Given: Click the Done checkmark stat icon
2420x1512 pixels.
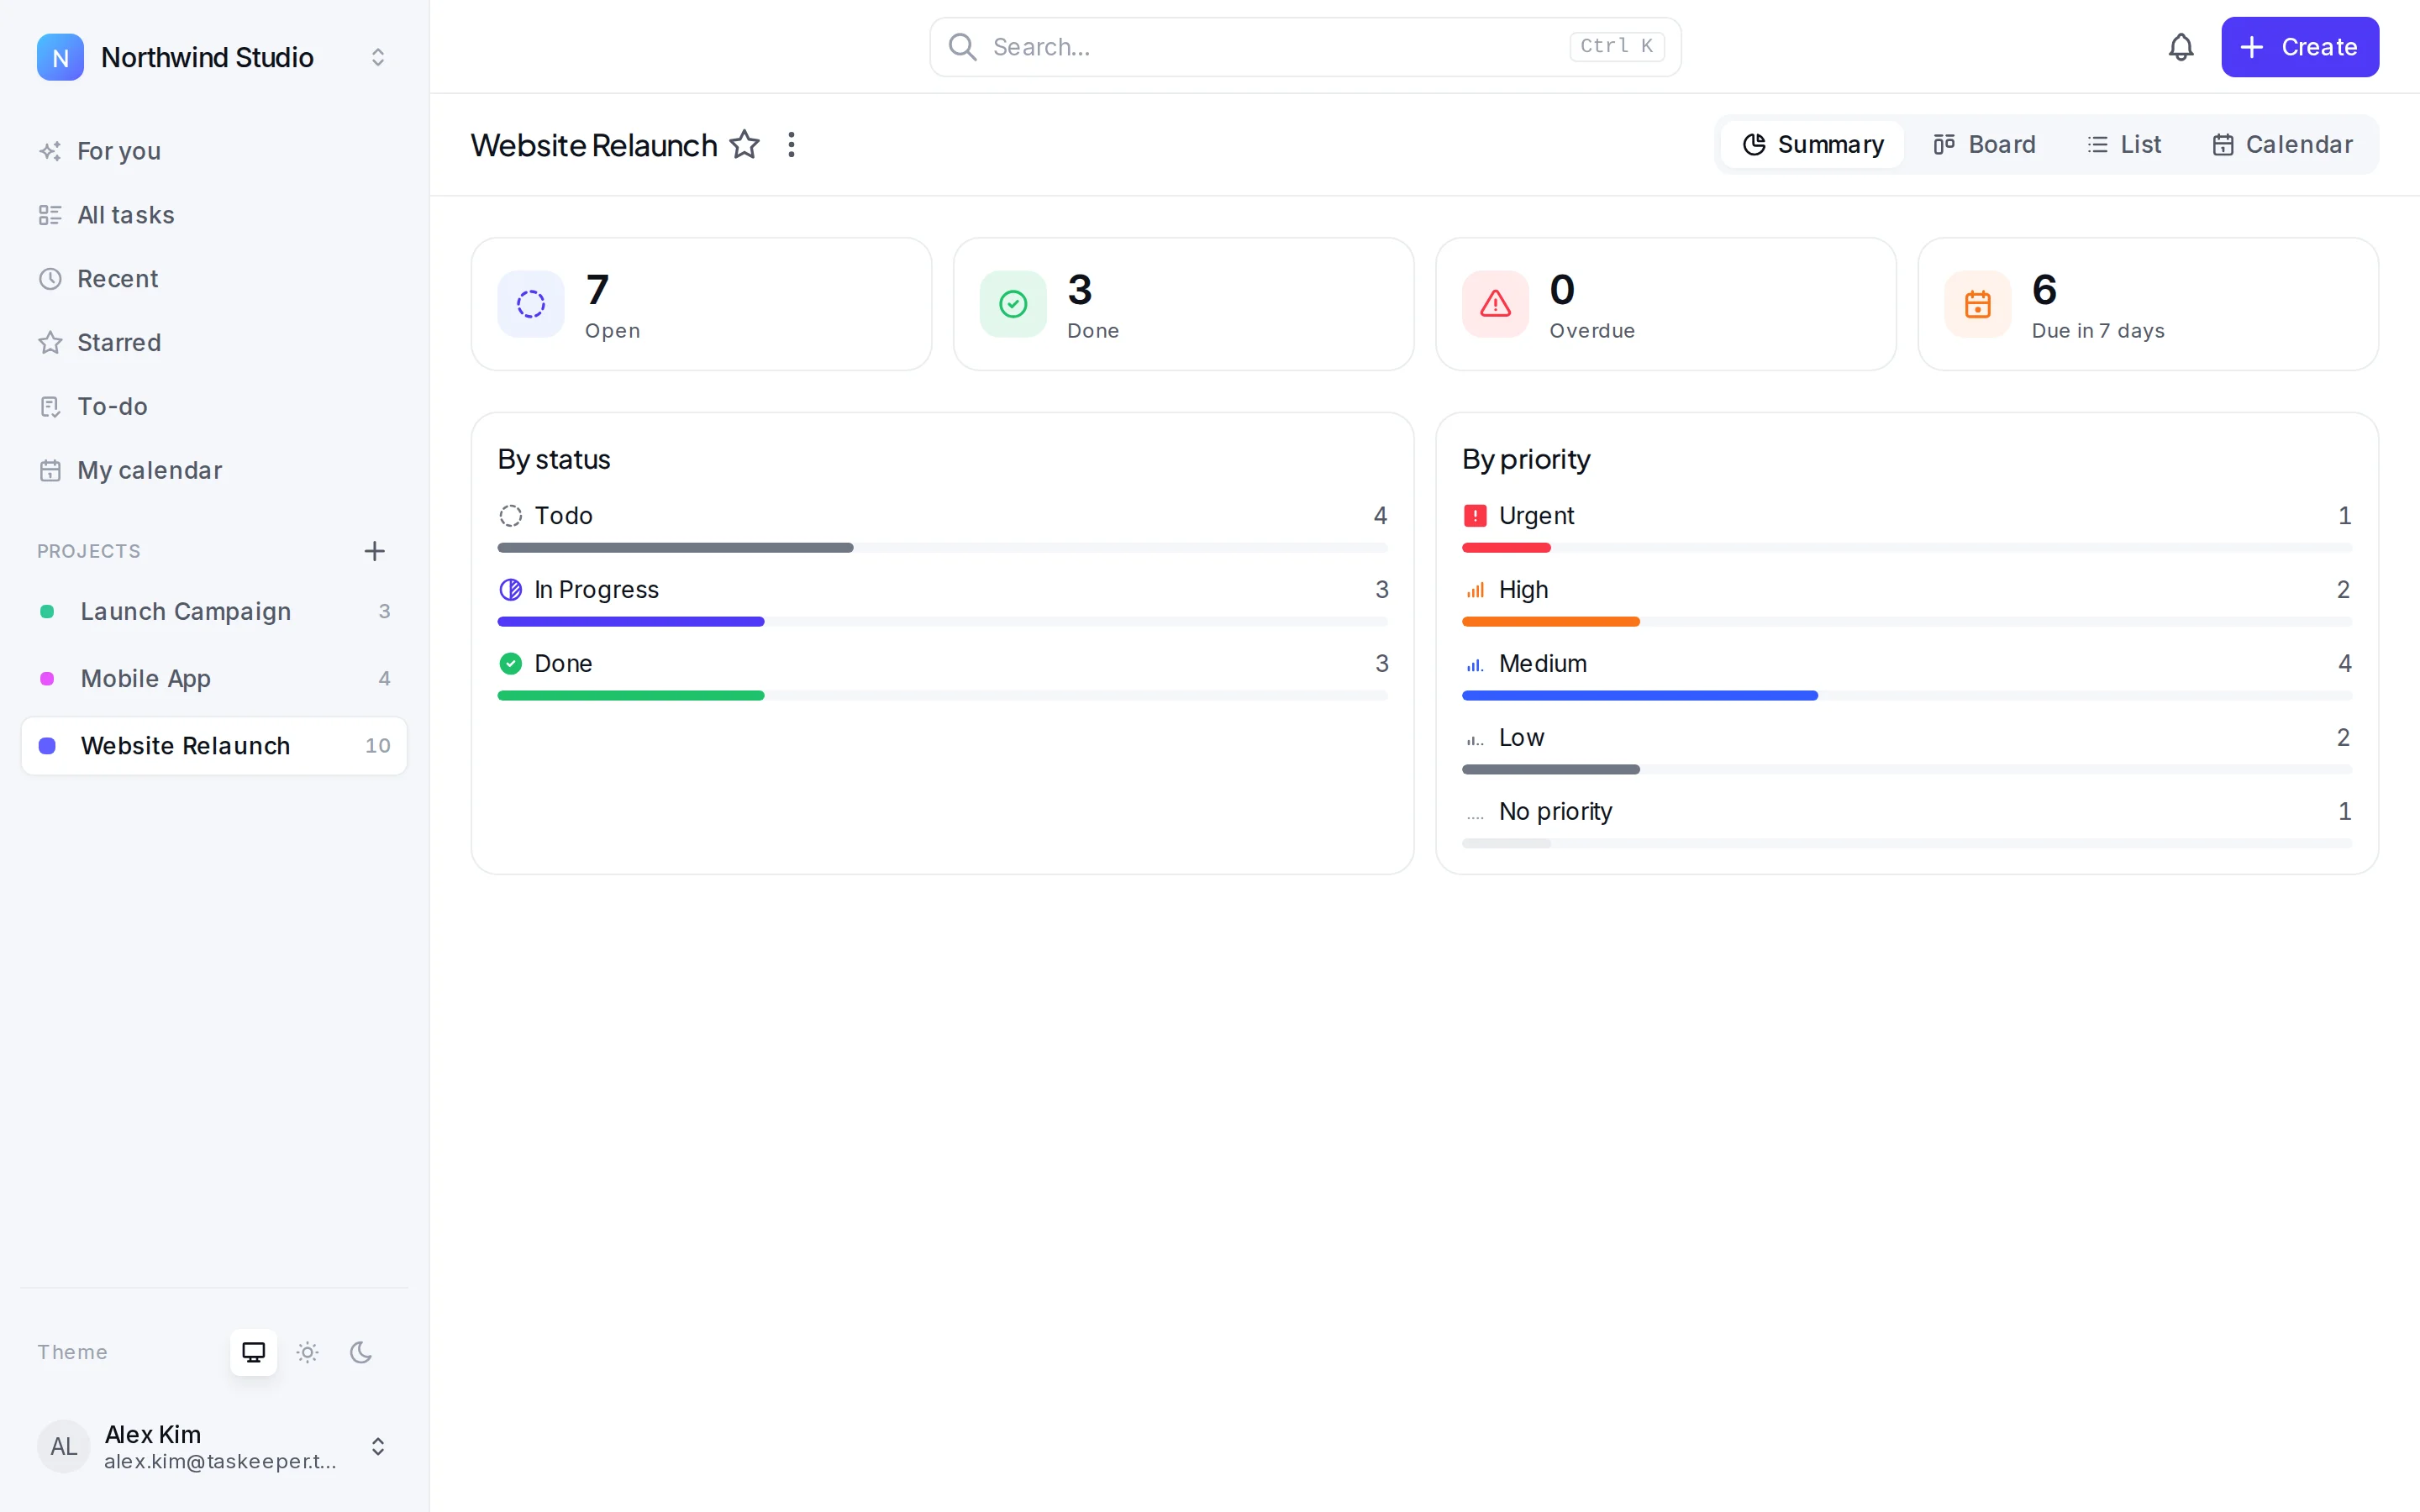Looking at the screenshot, I should (x=1013, y=304).
